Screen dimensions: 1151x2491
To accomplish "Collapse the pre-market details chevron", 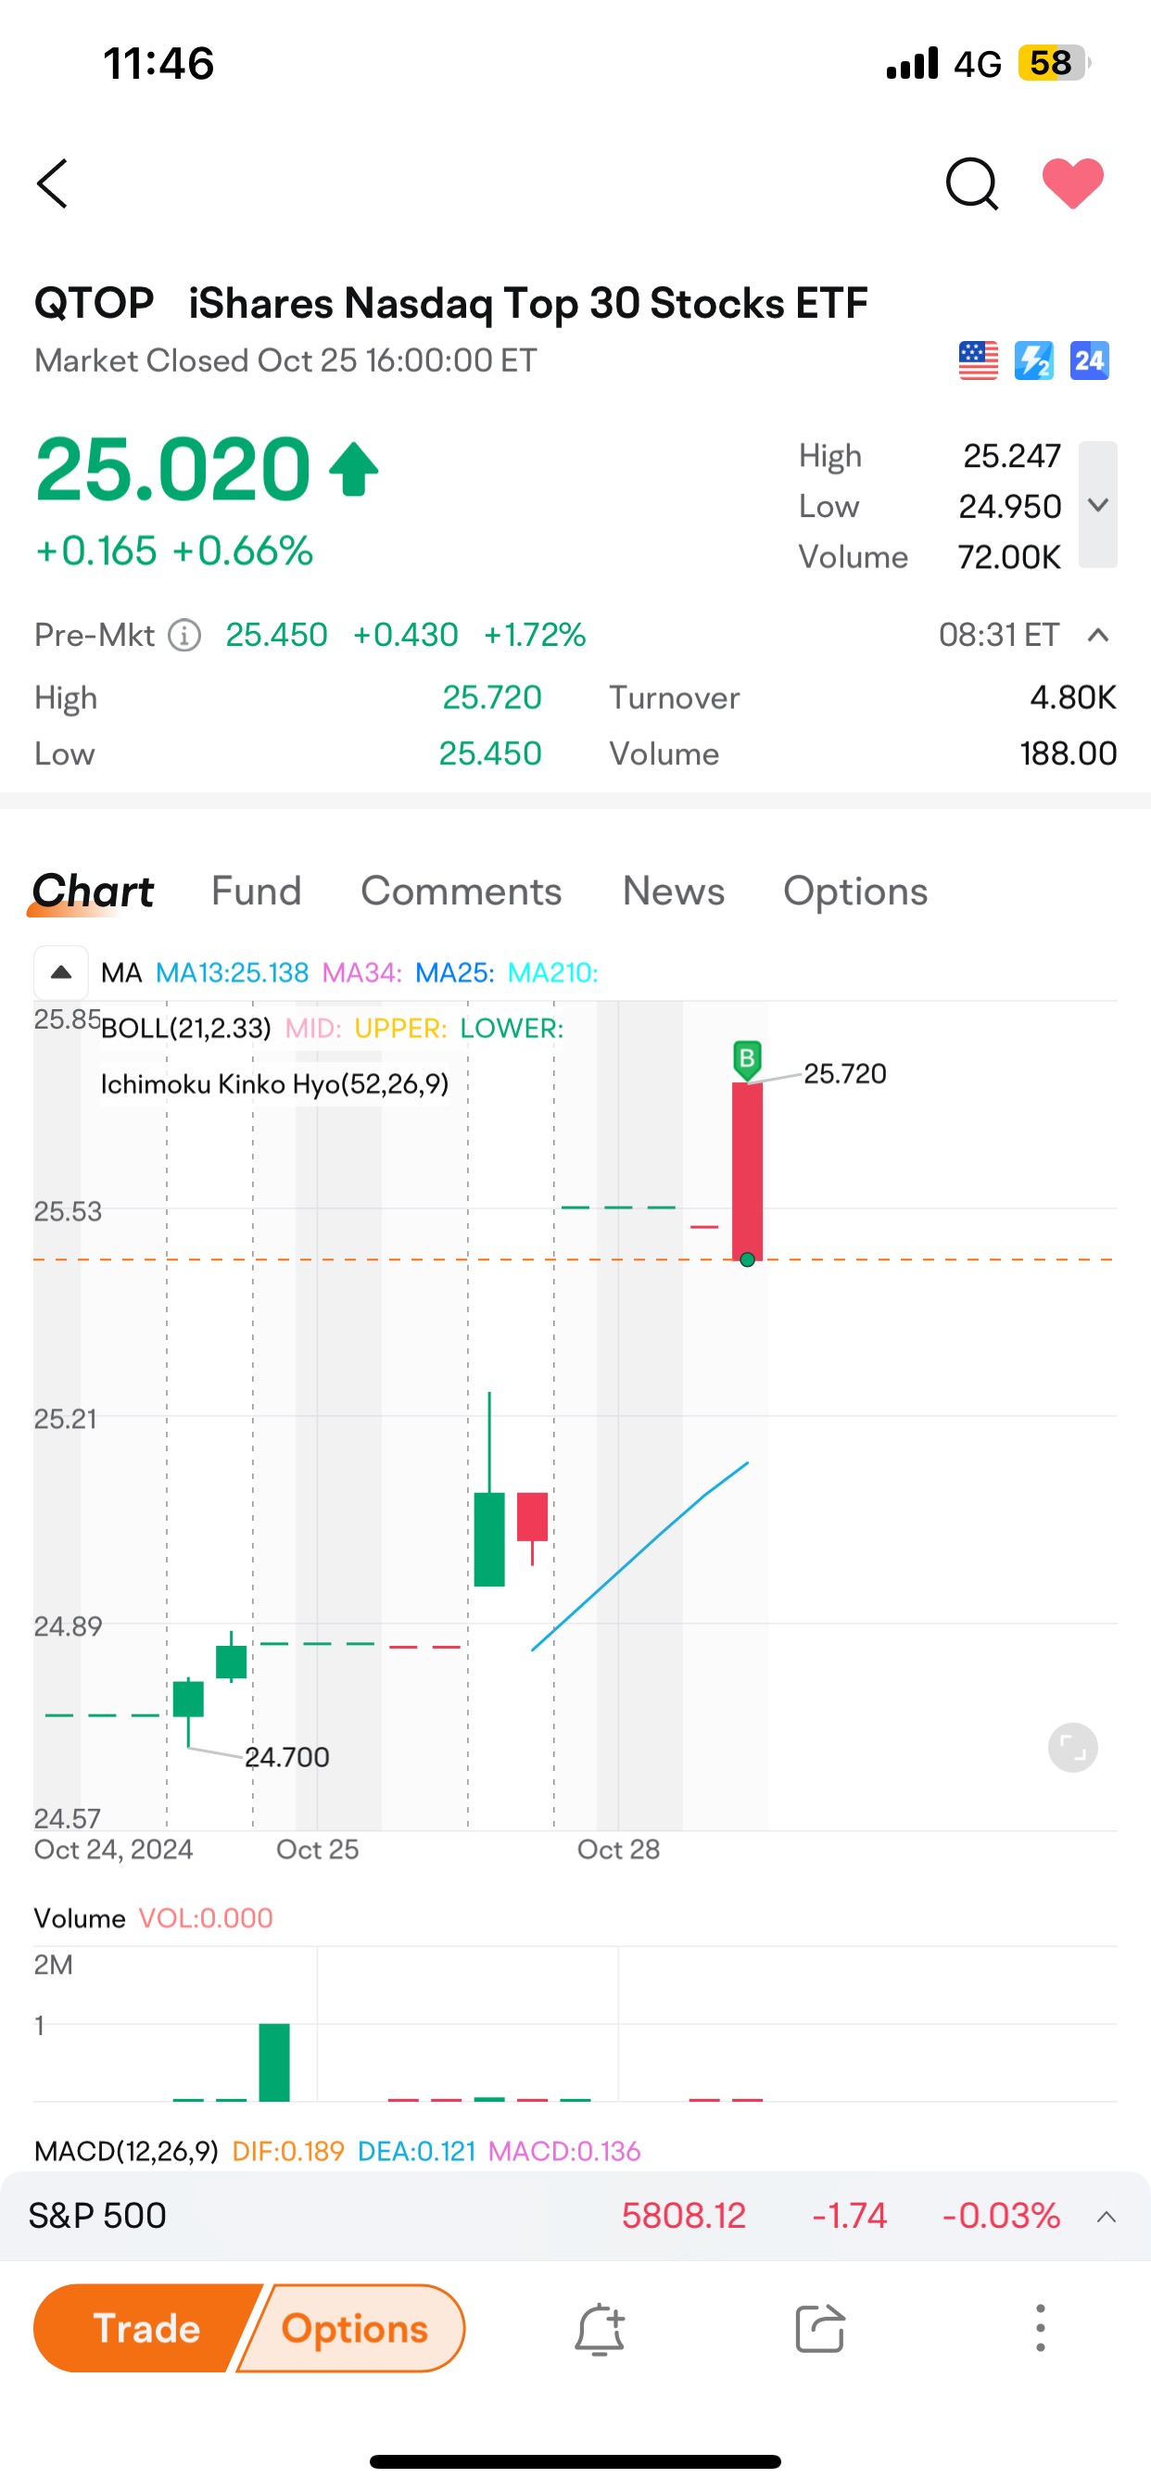I will tap(1098, 636).
